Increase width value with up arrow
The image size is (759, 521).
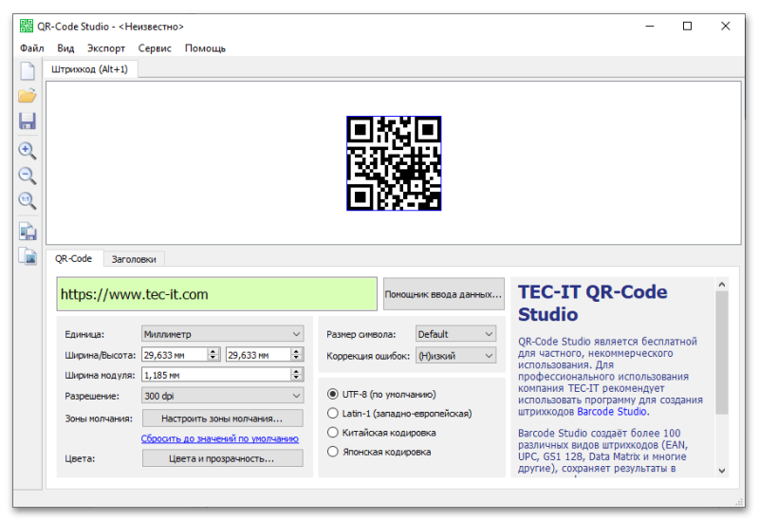click(x=213, y=351)
